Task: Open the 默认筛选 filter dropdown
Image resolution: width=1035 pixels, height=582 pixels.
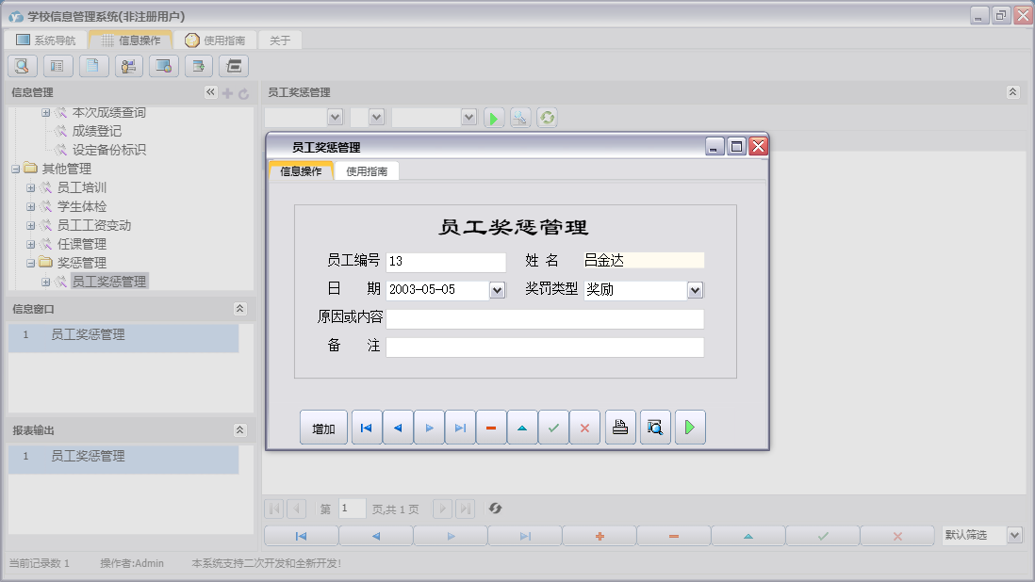Action: coord(1014,535)
